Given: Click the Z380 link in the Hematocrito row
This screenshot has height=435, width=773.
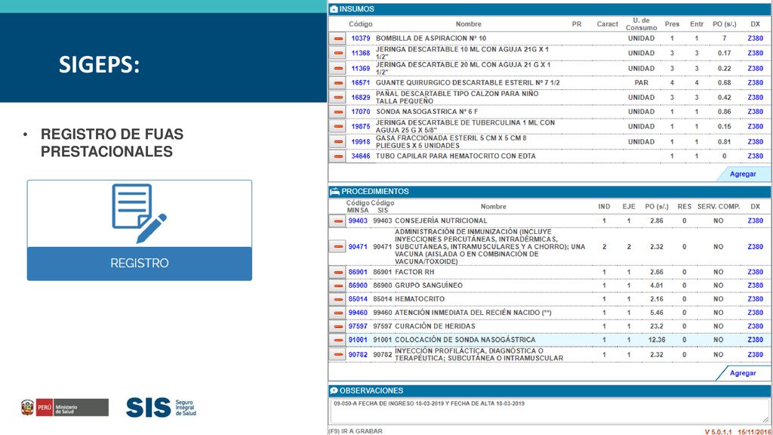Looking at the screenshot, I should coord(755,299).
